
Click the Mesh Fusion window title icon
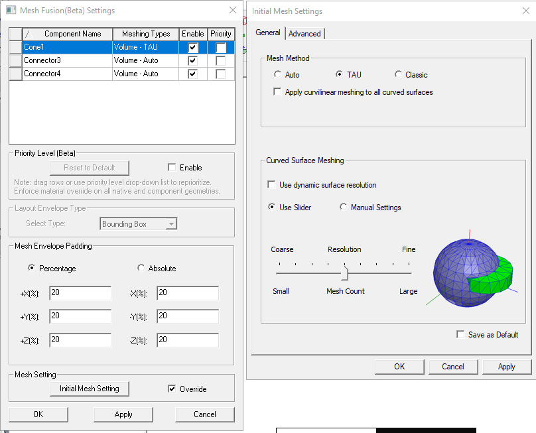click(11, 10)
